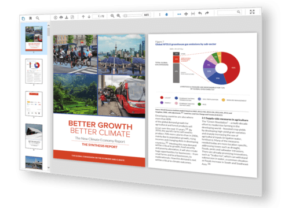Viewport: 281px width, 208px height.
Task: Click the save as PDF icon
Action: (72, 17)
